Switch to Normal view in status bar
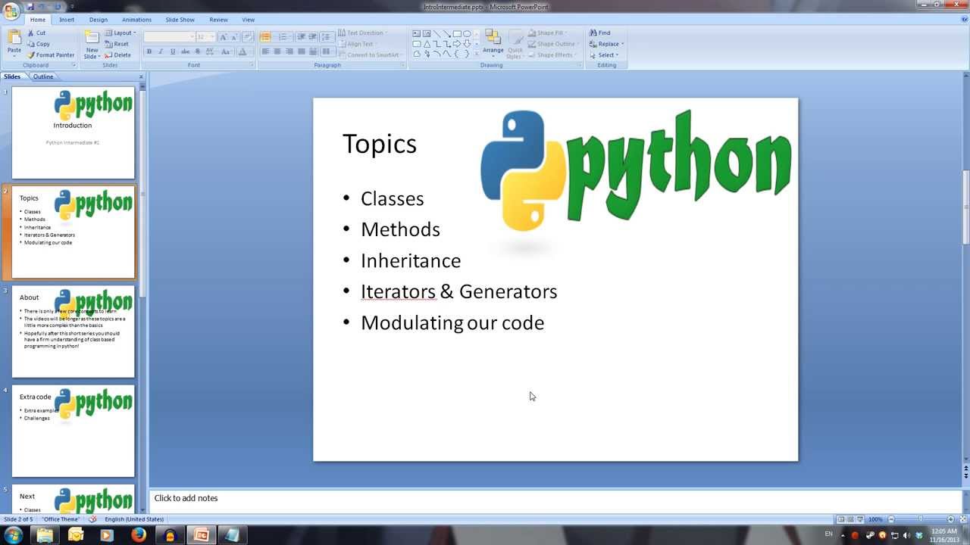970x545 pixels. point(841,519)
